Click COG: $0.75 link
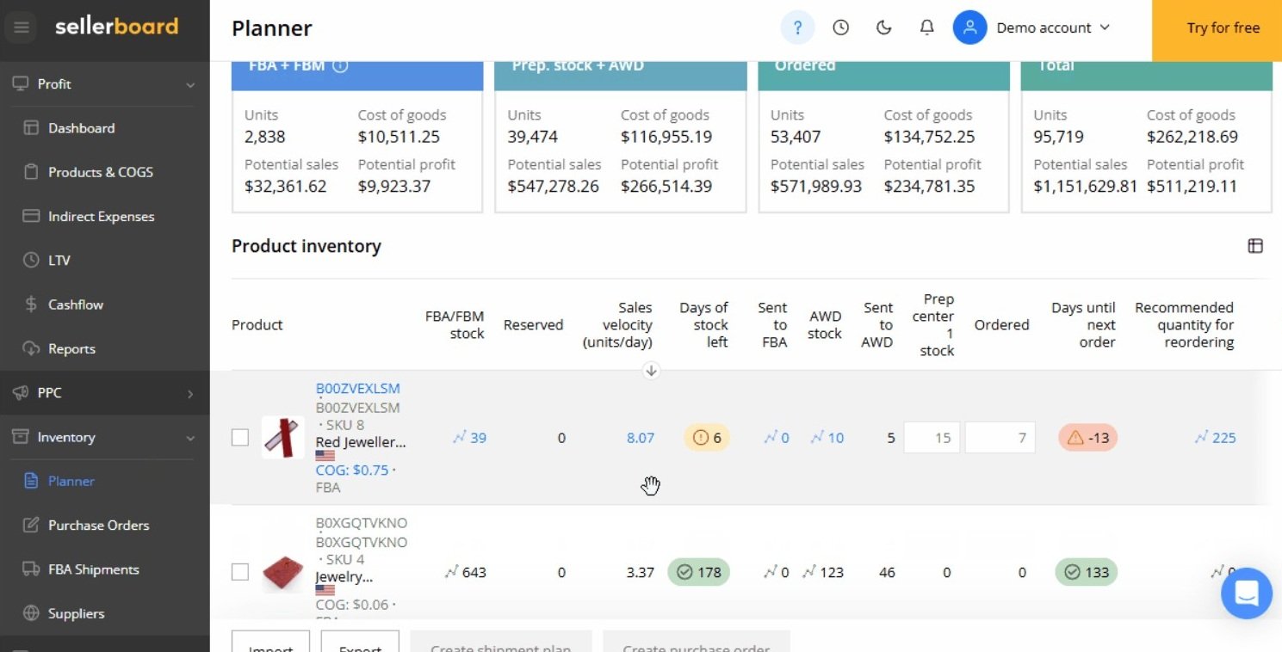This screenshot has width=1282, height=652. (352, 471)
